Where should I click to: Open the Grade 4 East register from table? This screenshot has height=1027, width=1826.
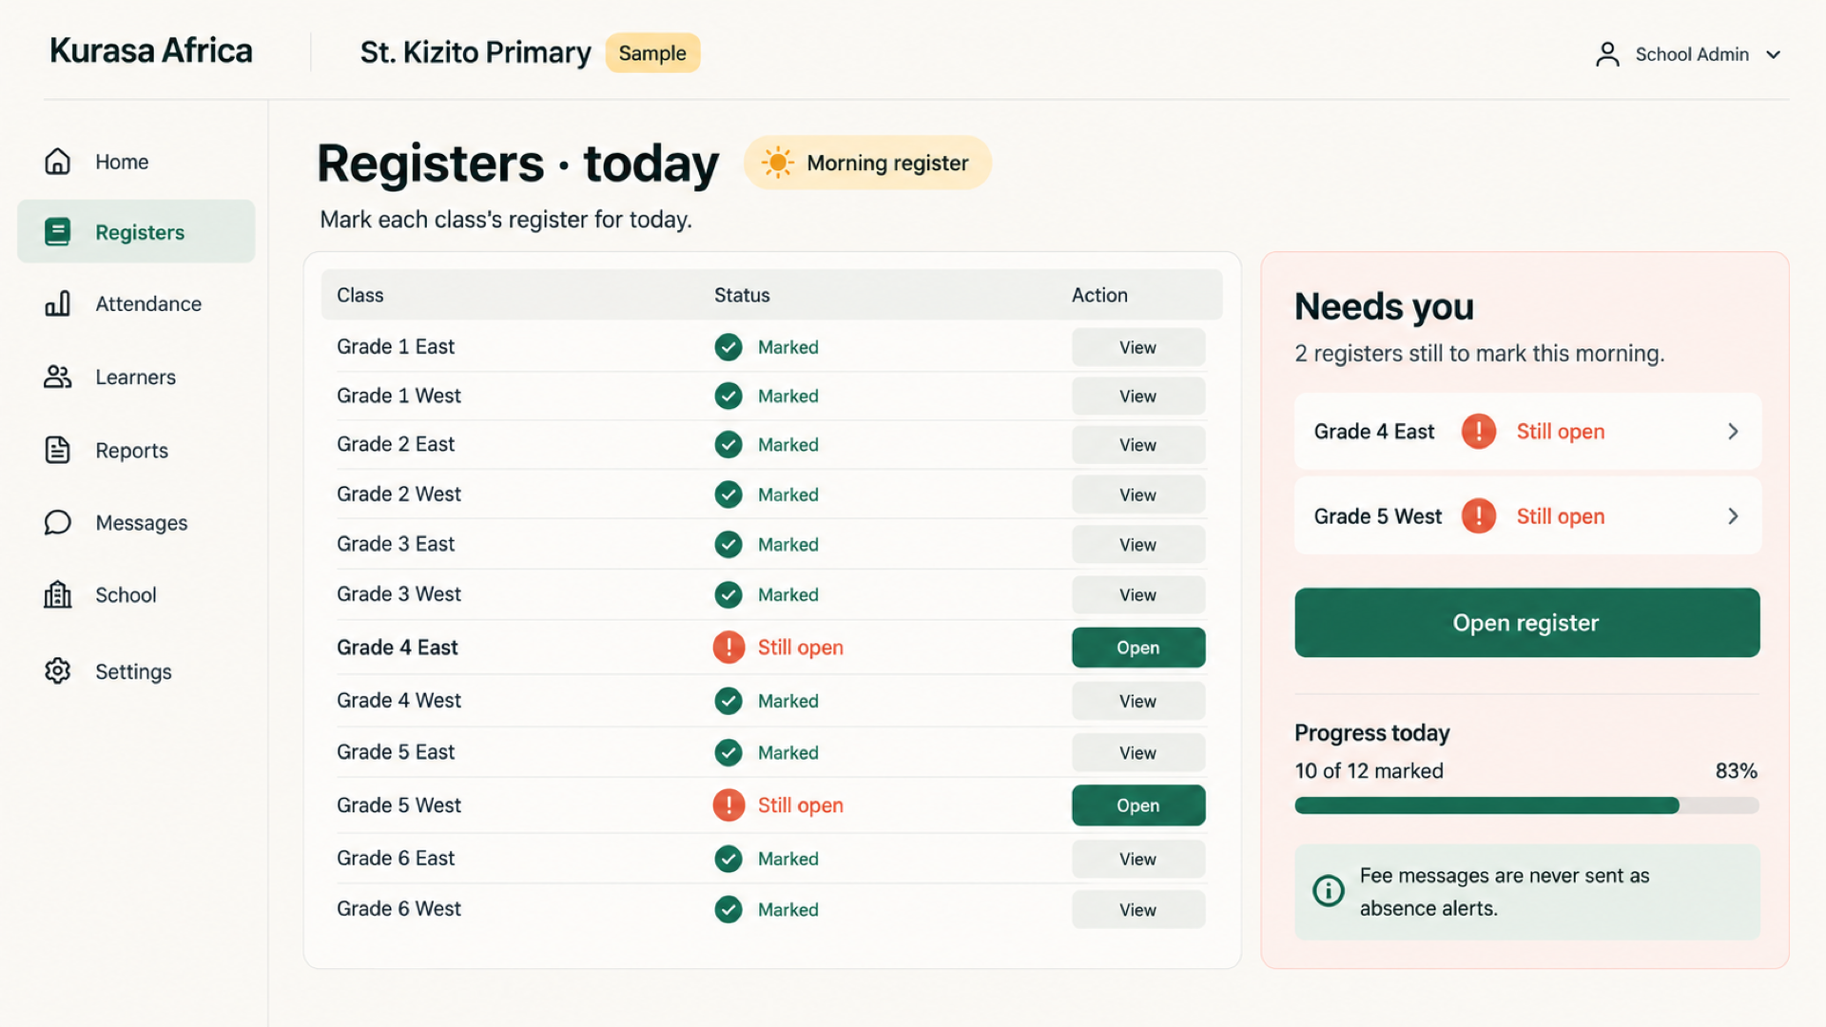point(1138,648)
